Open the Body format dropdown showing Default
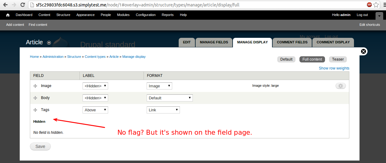This screenshot has height=163, width=386. click(x=170, y=98)
